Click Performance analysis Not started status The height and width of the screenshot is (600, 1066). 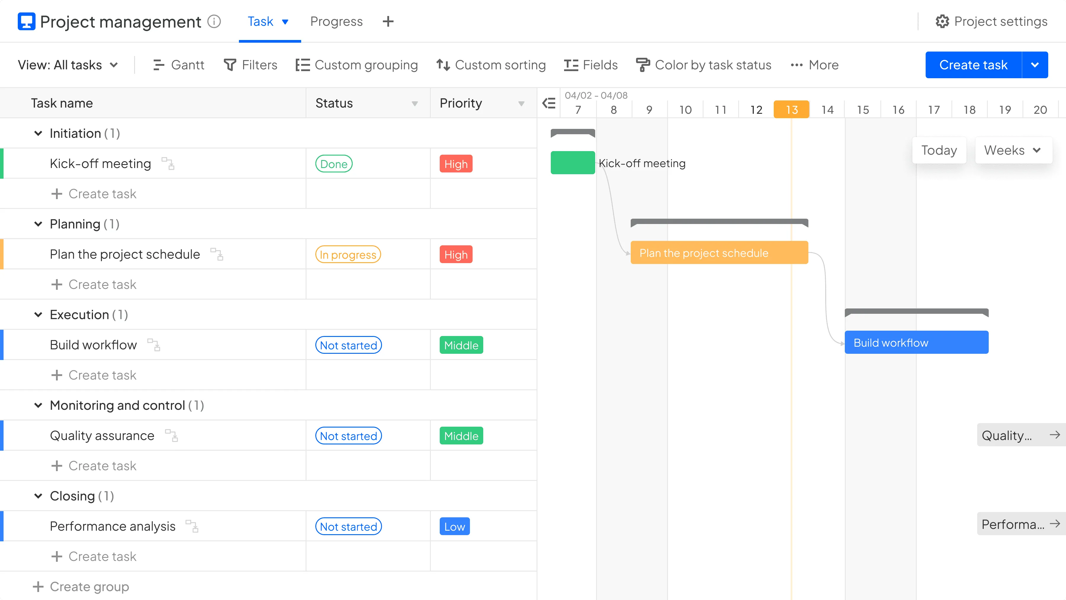pyautogui.click(x=349, y=526)
